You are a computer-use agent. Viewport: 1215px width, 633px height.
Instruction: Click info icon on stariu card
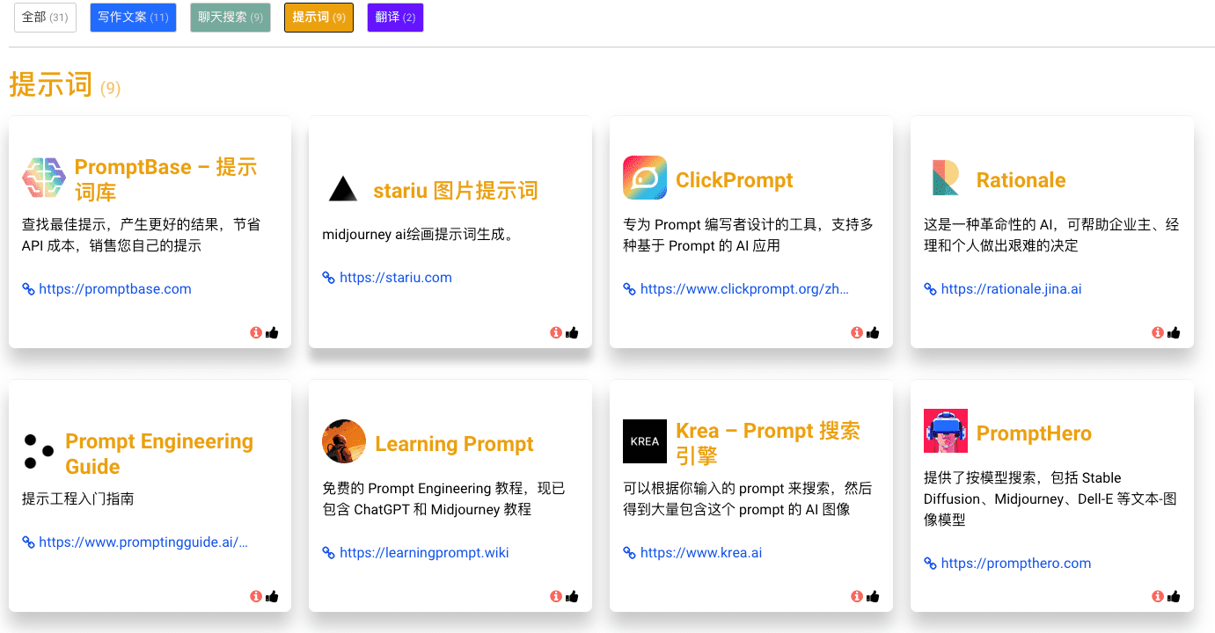coord(556,332)
